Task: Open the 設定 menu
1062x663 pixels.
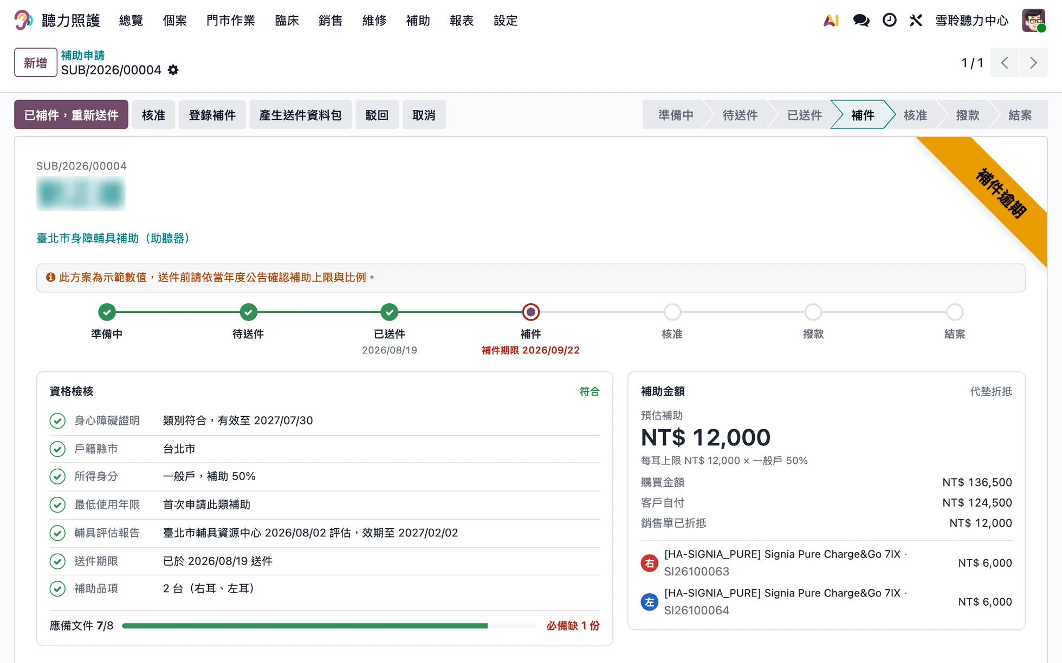Action: point(506,21)
